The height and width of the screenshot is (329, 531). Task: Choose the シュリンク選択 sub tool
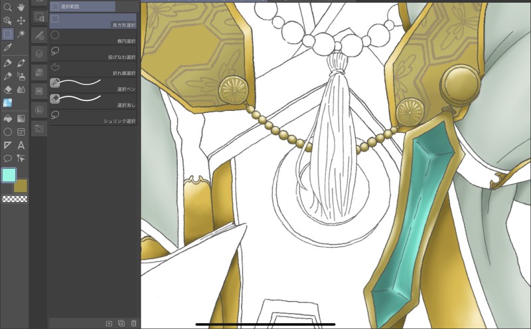click(93, 117)
